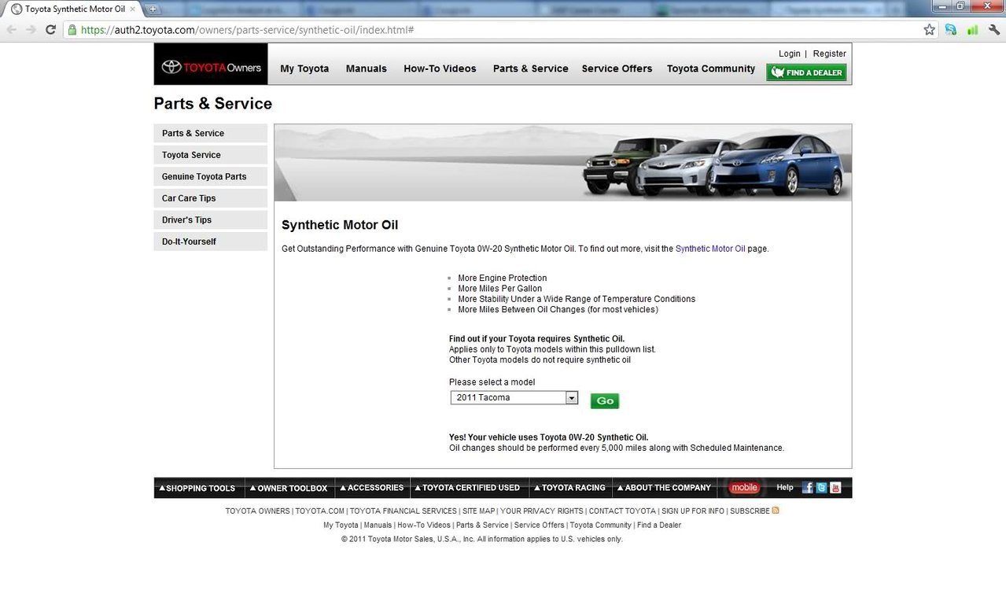
Task: Open Genuine Toyota Parts in the sidebar
Action: tap(211, 177)
